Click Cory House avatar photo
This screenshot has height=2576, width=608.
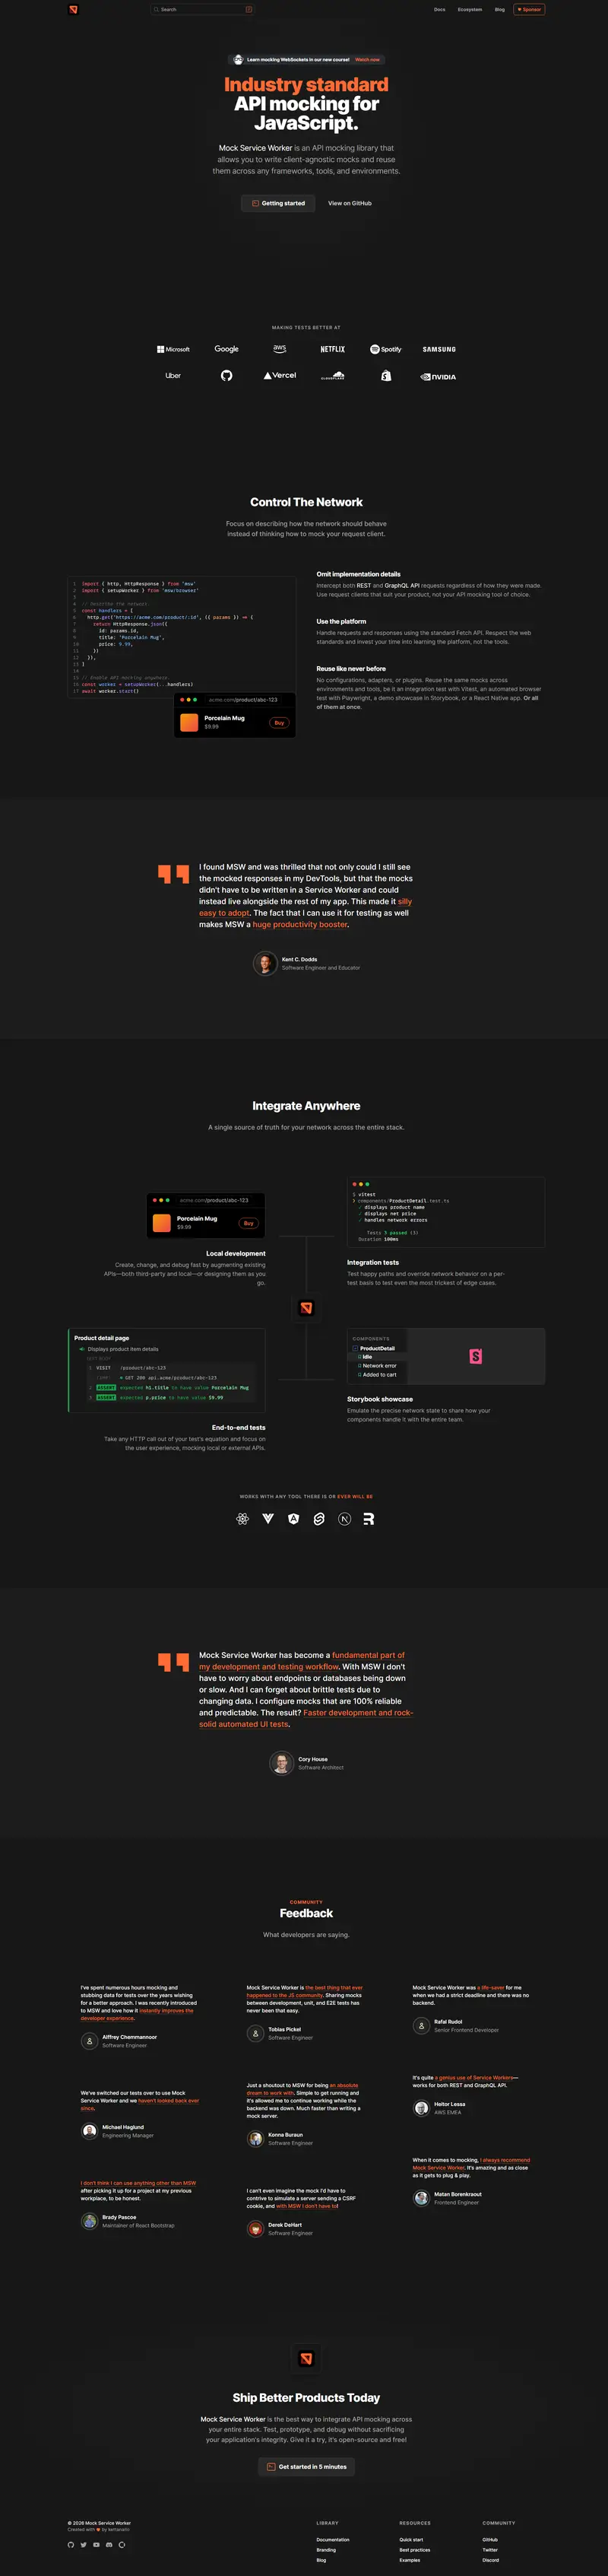[281, 1763]
